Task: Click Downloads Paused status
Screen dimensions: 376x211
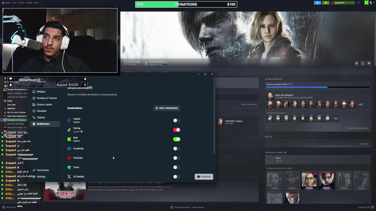Action: tap(187, 207)
